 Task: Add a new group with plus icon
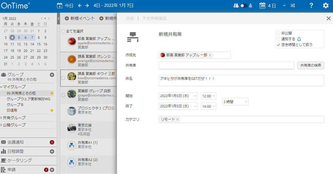point(52,75)
